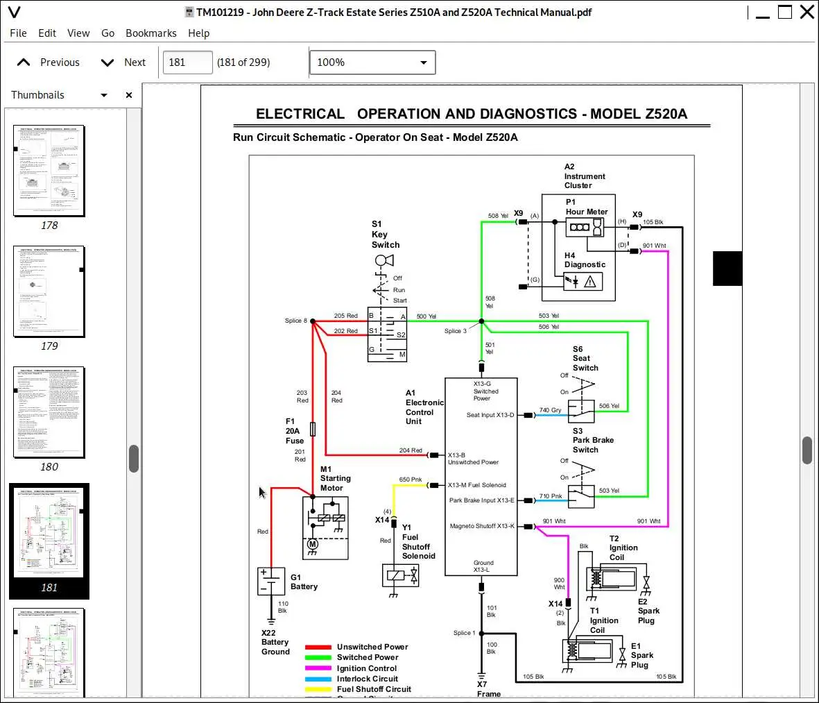819x703 pixels.
Task: Click the Evince app icon in title bar
Action: point(14,12)
